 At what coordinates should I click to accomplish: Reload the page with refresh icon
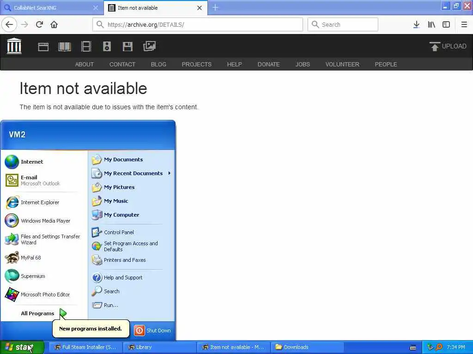39,24
